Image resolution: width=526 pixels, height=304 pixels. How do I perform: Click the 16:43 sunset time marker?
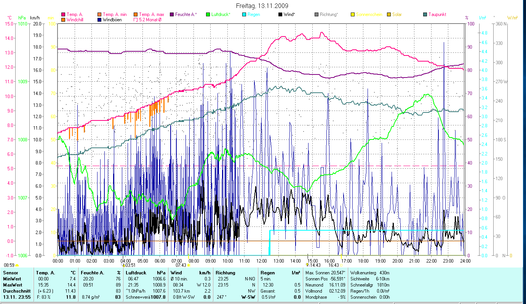[333, 265]
